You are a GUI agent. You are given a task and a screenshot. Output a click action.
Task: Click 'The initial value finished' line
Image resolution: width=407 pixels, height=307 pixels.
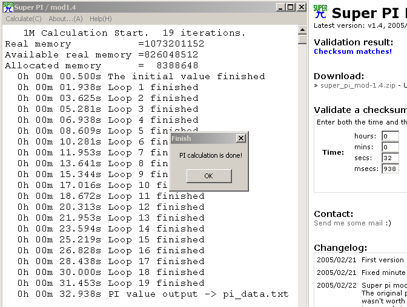tap(141, 76)
